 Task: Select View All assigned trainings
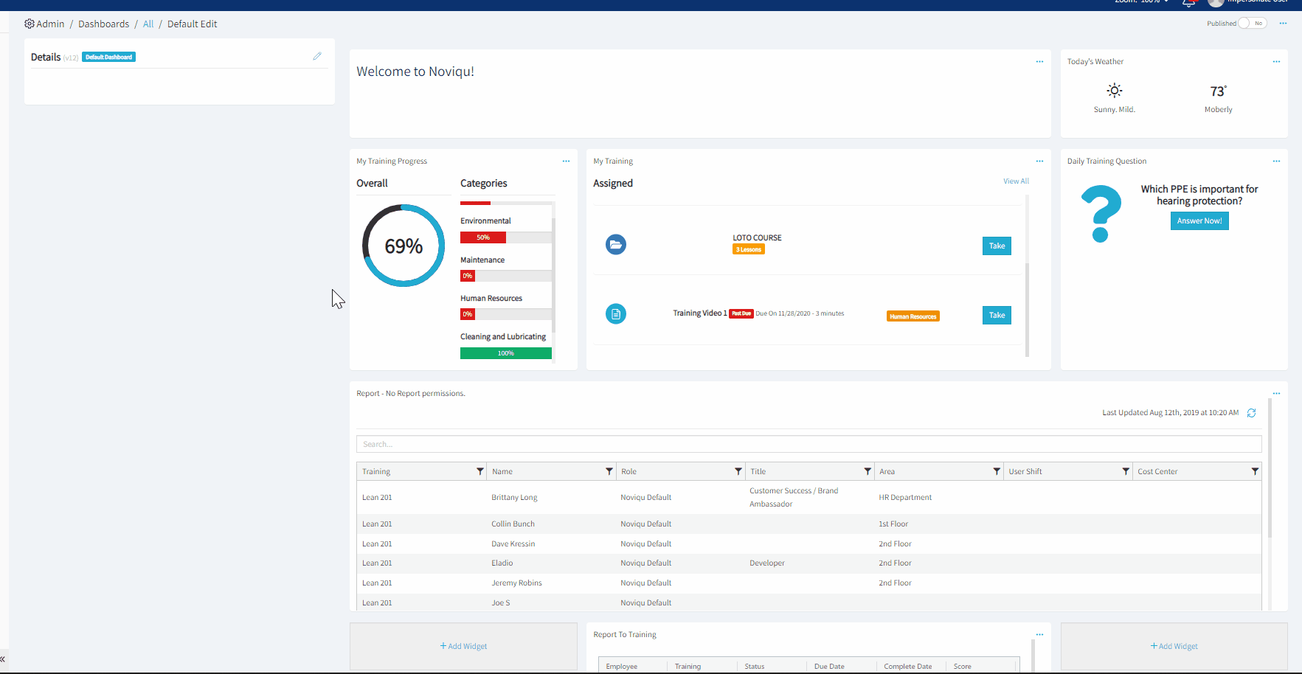[1016, 181]
